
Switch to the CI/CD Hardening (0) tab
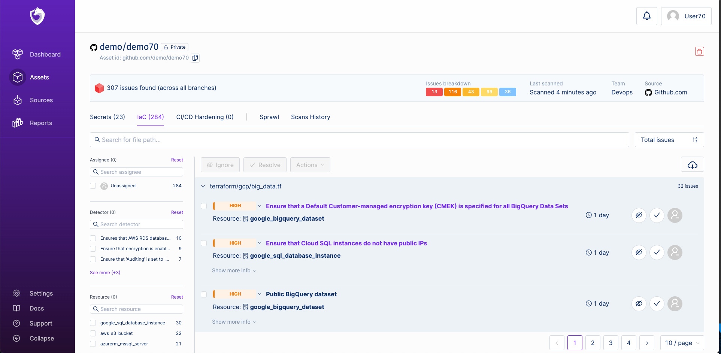tap(205, 117)
